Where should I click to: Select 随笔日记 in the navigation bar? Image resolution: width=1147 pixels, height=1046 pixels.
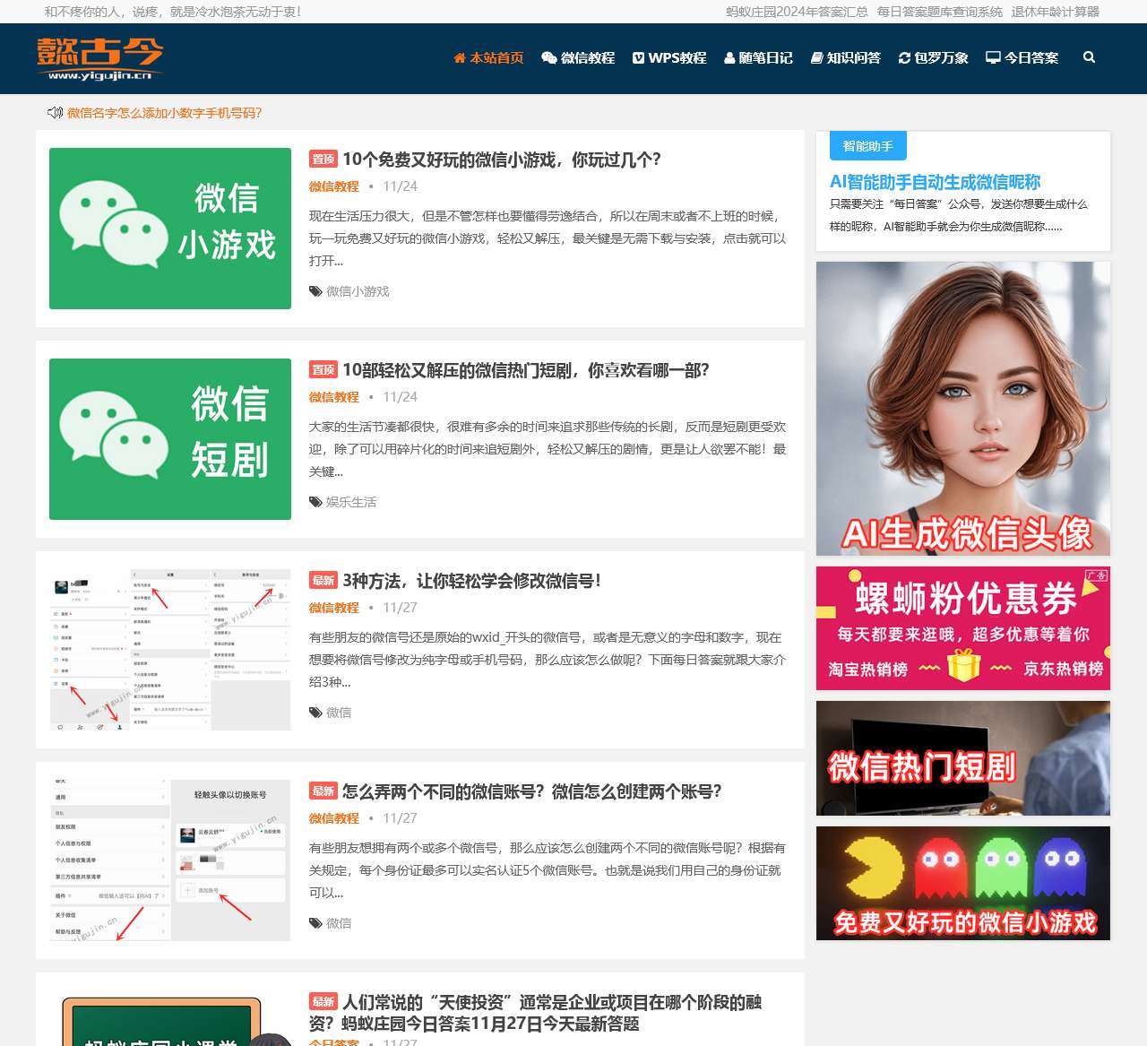758,57
